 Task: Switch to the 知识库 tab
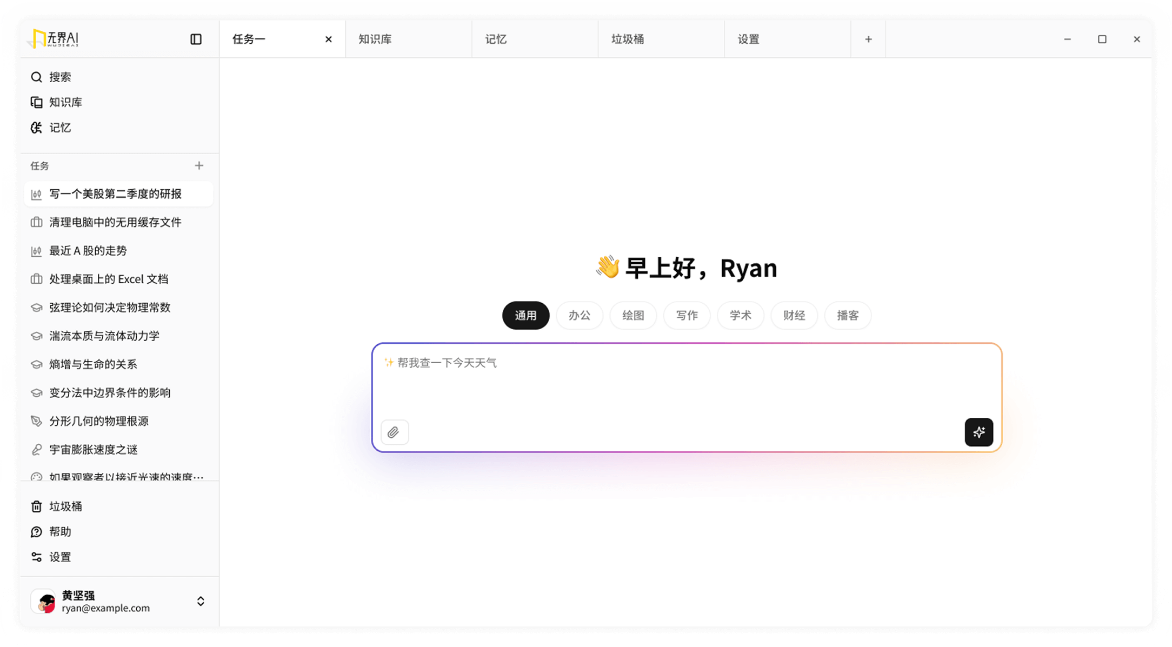coord(408,39)
